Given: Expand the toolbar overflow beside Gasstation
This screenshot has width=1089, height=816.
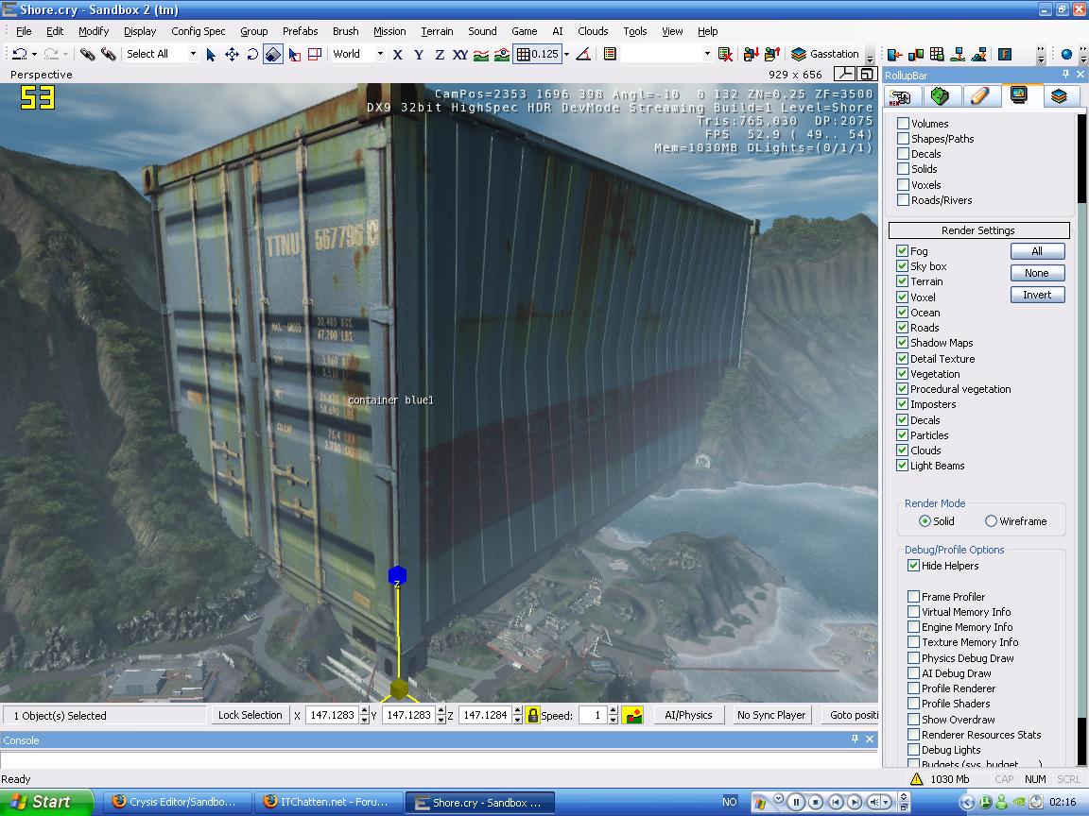Looking at the screenshot, I should pyautogui.click(x=871, y=55).
